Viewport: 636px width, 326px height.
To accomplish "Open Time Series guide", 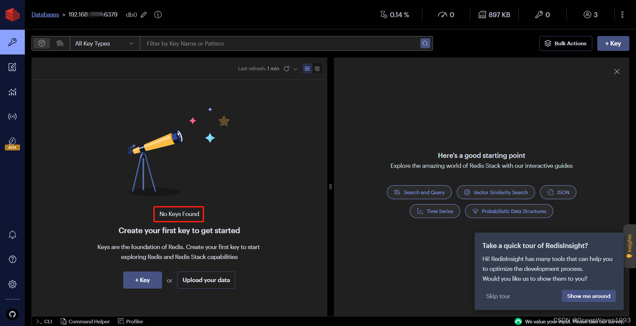I will point(435,211).
